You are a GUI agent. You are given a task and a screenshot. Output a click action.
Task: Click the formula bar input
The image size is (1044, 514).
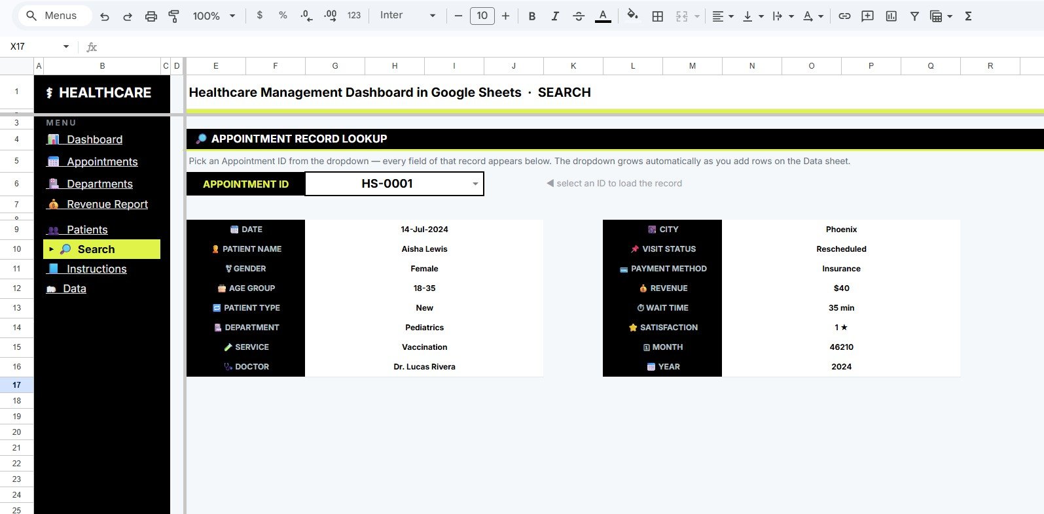click(x=569, y=46)
